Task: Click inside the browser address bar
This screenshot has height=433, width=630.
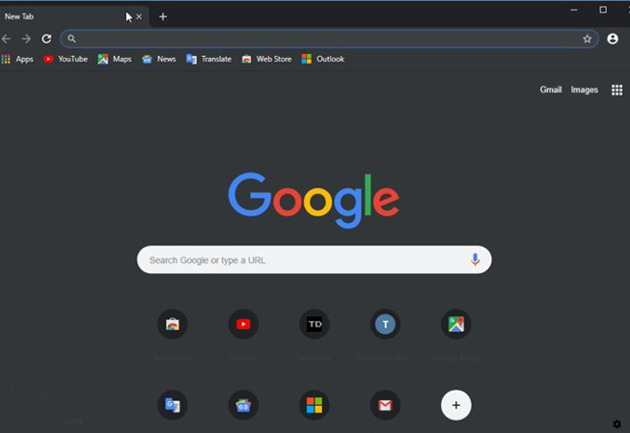Action: tap(329, 39)
